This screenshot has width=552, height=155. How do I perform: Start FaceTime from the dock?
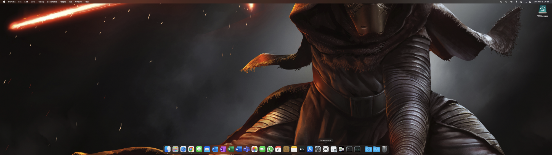(262, 149)
